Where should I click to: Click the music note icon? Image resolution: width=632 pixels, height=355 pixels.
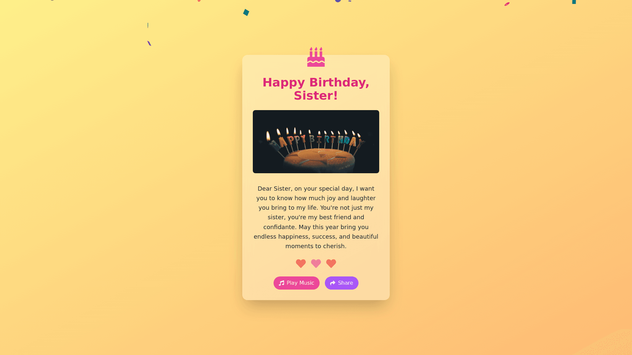(281, 283)
